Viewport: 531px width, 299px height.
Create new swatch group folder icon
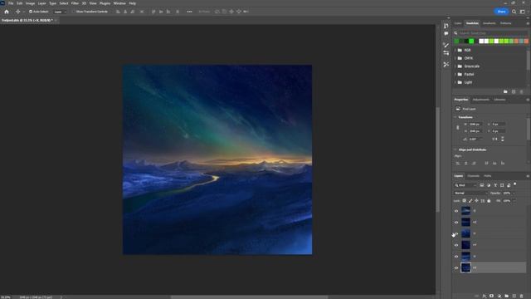point(505,92)
